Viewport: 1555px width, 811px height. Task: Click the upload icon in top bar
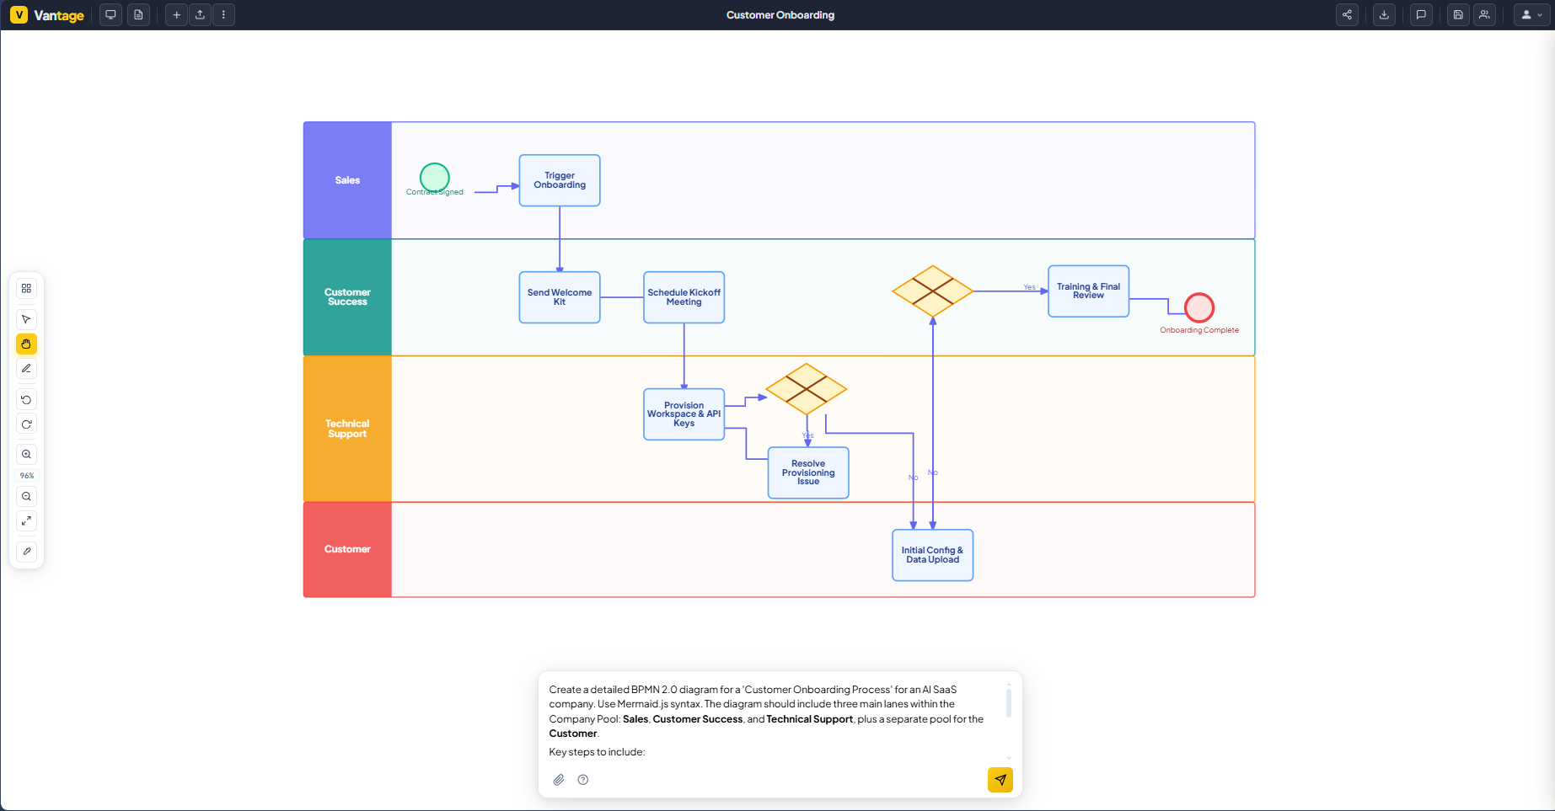point(200,15)
